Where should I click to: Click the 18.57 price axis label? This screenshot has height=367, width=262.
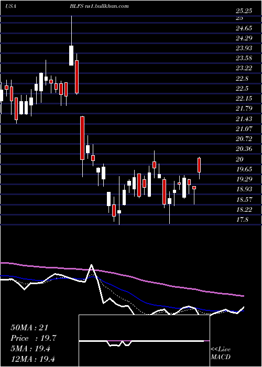pos(244,199)
